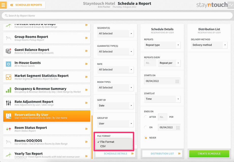Viewport: 234px width, 162px height.
Task: Click the Market Segment Statistics chart icon
Action: (x=8, y=77)
